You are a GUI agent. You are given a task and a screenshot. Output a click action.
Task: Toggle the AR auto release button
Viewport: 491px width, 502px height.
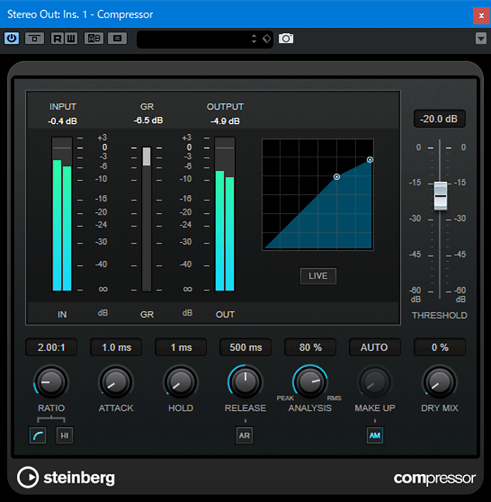point(244,435)
